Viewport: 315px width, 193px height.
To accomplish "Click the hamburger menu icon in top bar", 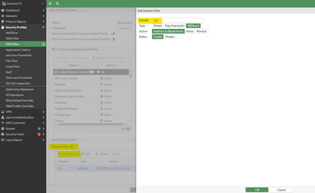I will (50, 3).
